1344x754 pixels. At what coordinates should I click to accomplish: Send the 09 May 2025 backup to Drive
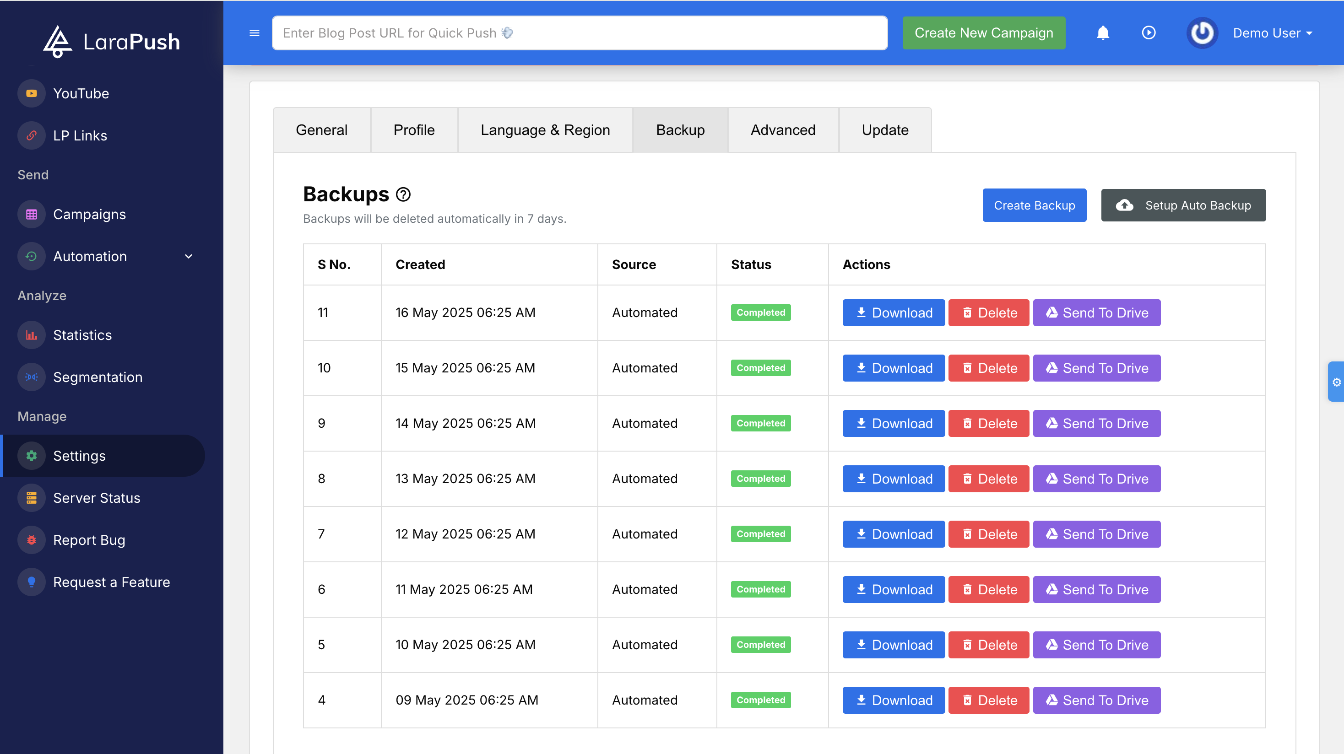1097,700
